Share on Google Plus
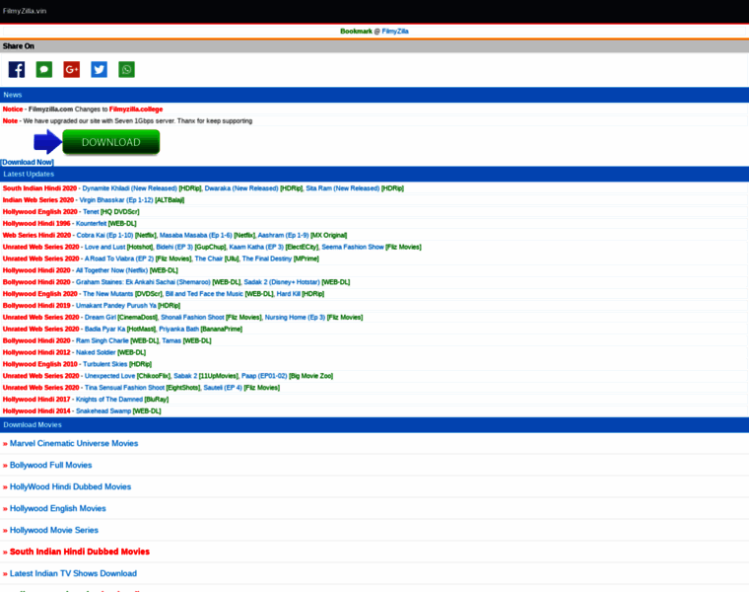This screenshot has width=749, height=592. click(72, 69)
